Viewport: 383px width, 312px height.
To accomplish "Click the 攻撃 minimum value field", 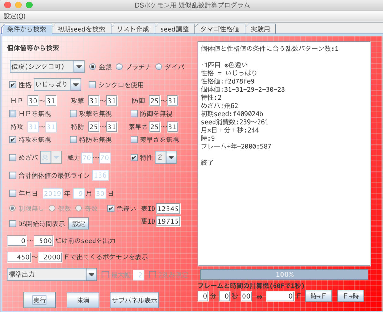I will [94, 101].
